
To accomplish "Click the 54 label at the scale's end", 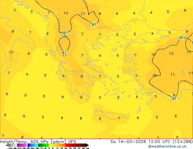I will point(88,148).
